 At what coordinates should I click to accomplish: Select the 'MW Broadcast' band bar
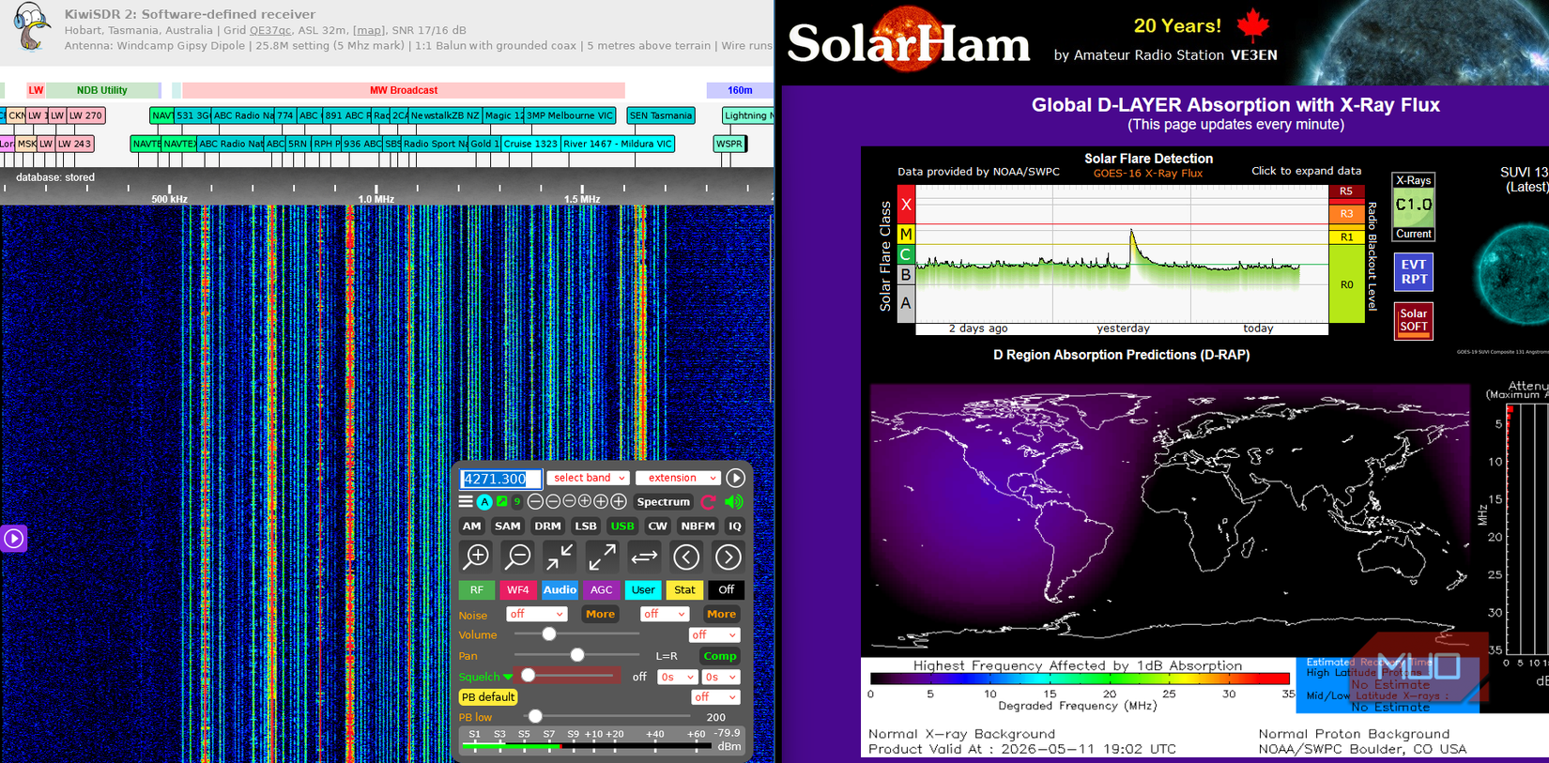click(x=404, y=90)
